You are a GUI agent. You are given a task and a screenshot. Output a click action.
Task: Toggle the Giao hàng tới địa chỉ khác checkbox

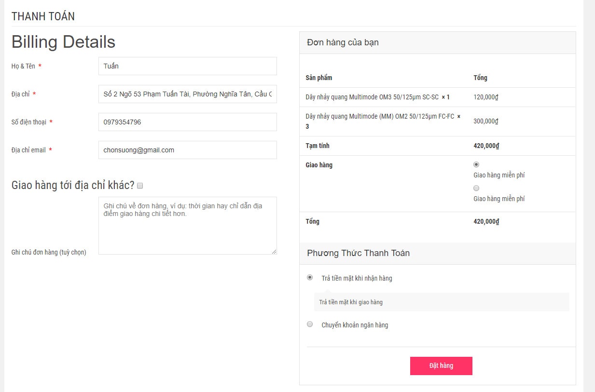140,186
